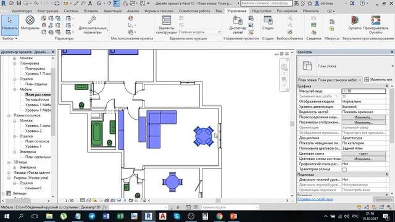Click the Масштаб вида 1:50 field
This screenshot has height=222, width=395.
pyautogui.click(x=364, y=91)
